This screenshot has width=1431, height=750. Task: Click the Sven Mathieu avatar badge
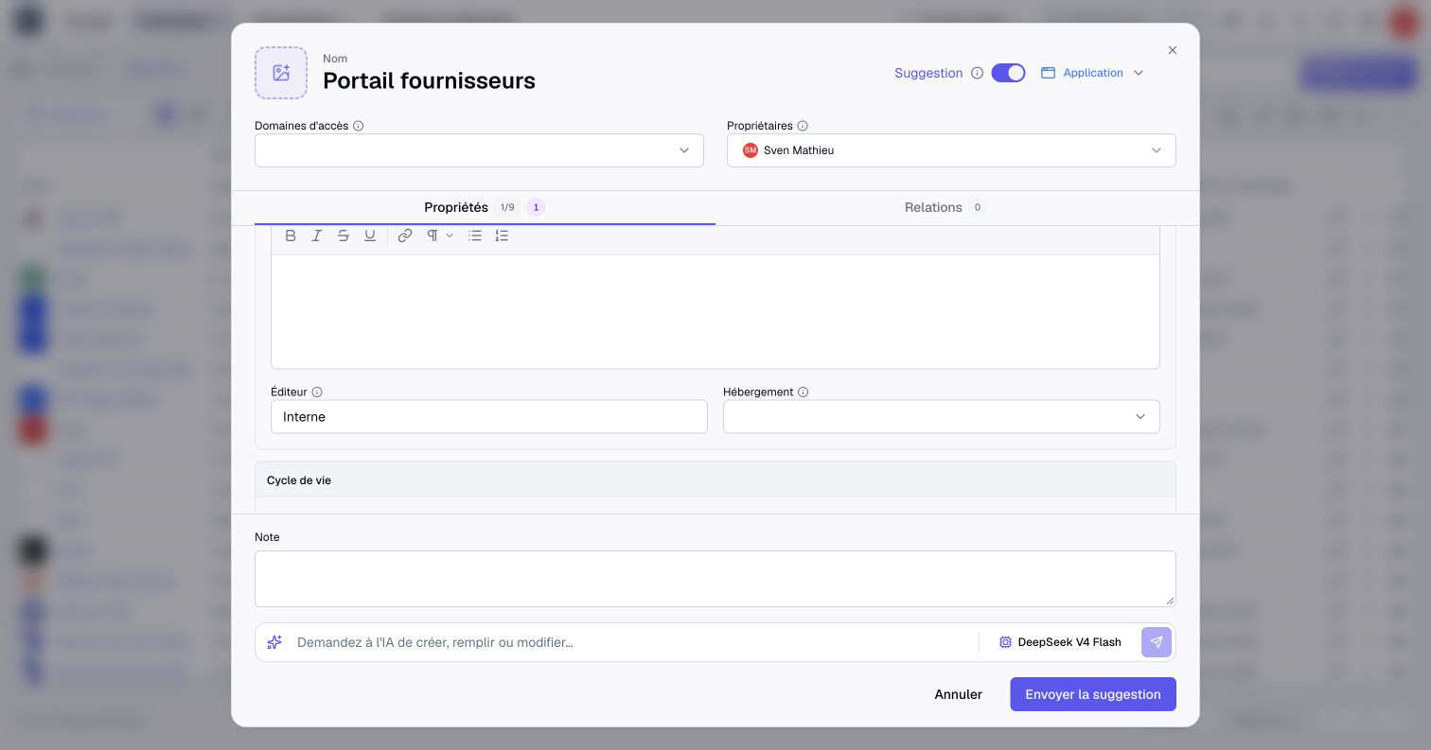click(x=751, y=150)
